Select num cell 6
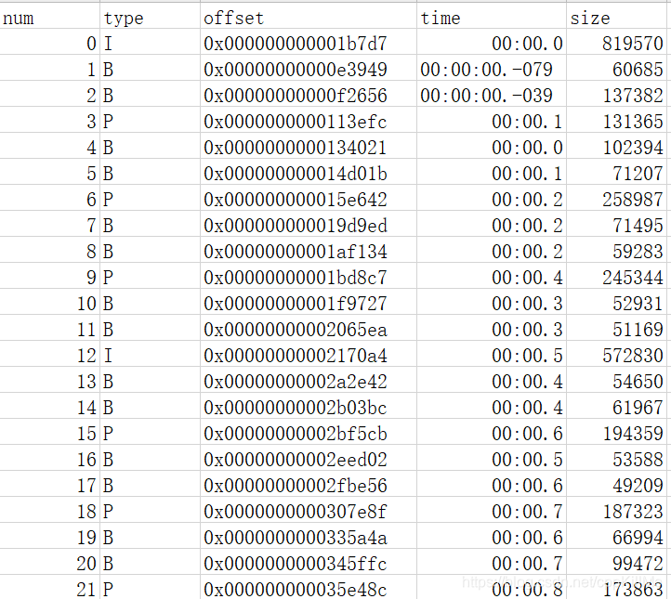 49,200
